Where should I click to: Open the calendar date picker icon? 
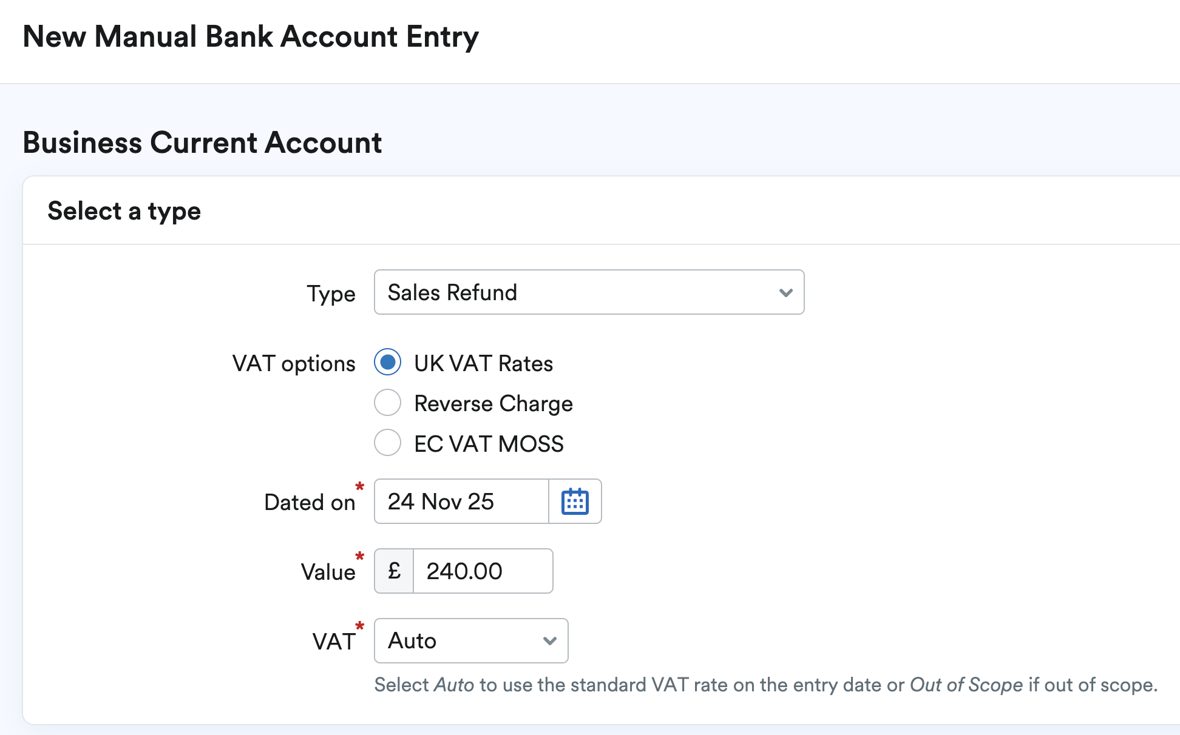(574, 501)
